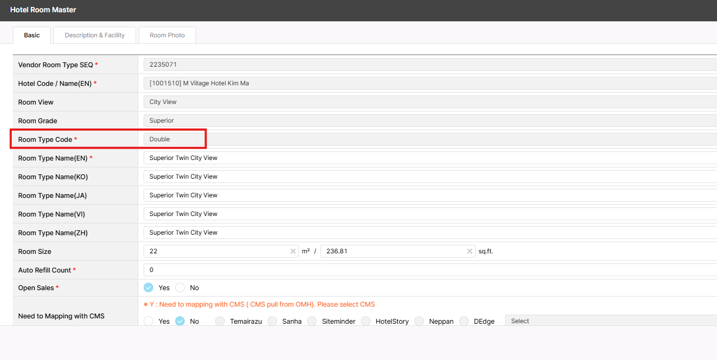Enable the DEdge CMS option
The width and height of the screenshot is (717, 360).
[x=464, y=321]
